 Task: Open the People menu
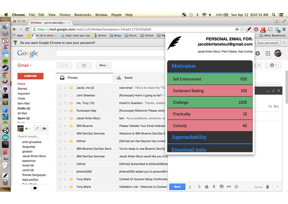116,14
